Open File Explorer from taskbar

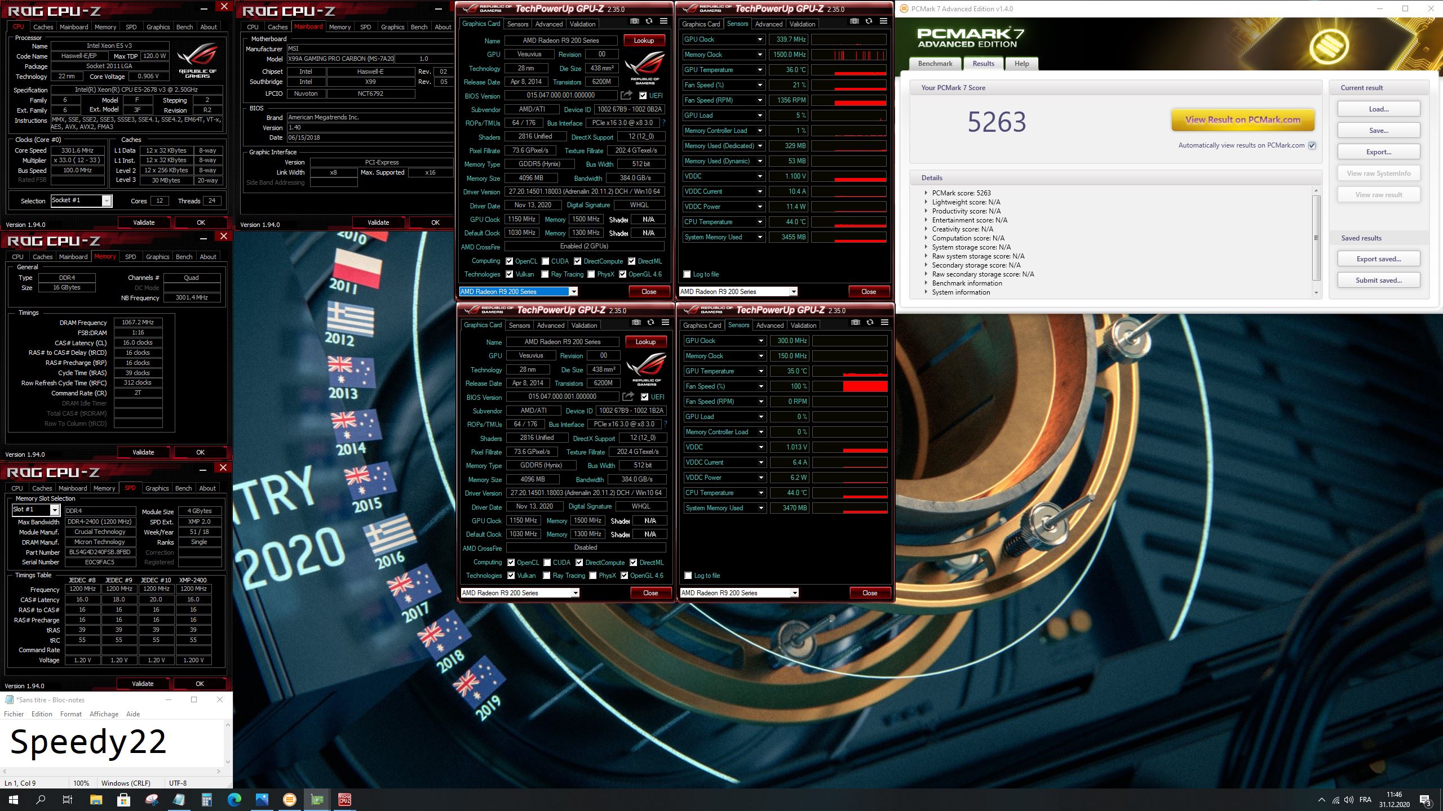(96, 799)
